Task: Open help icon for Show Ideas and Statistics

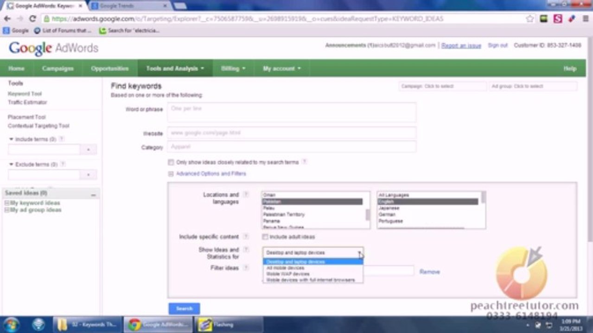Action: point(246,250)
